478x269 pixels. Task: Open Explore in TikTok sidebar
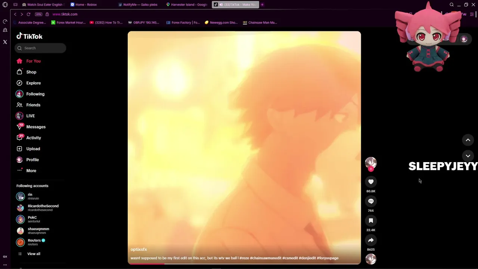[x=33, y=83]
